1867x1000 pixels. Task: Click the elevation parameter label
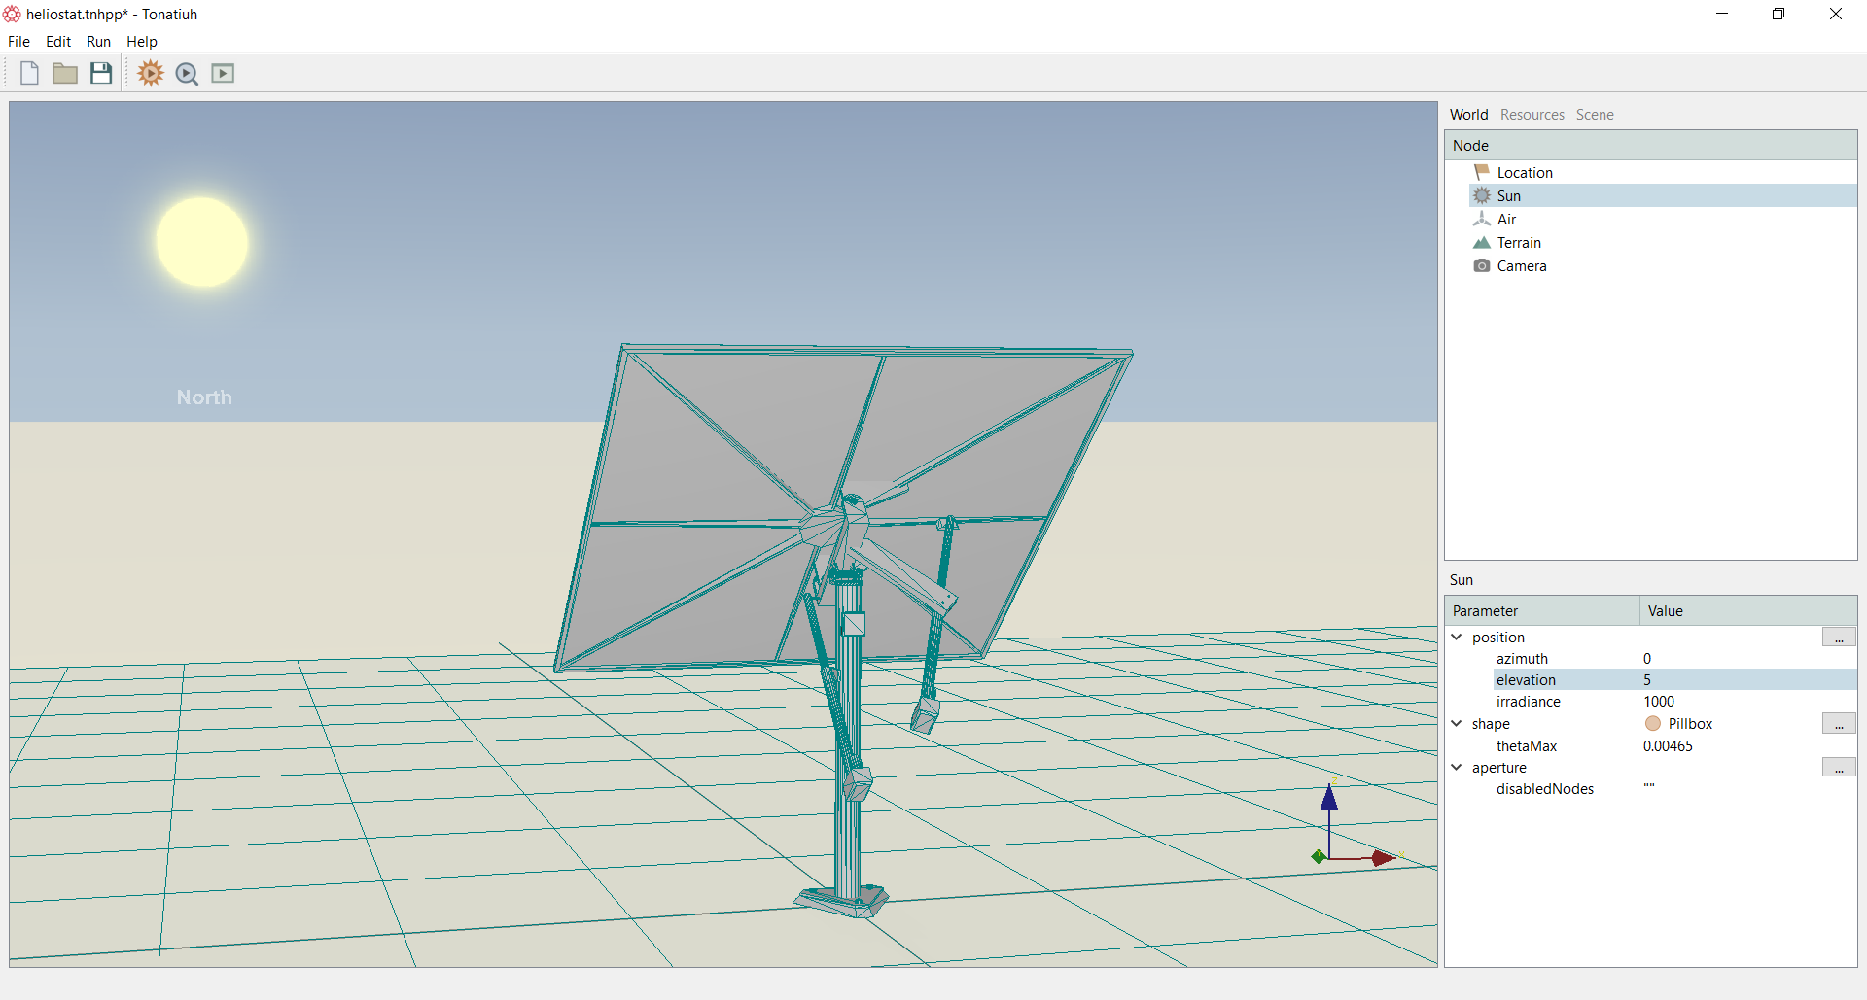(x=1526, y=679)
